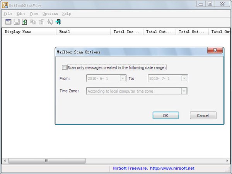Screen dimensions: 232x174
Task: Click the Copy selected items toolbar icon
Action: (x=33, y=22)
